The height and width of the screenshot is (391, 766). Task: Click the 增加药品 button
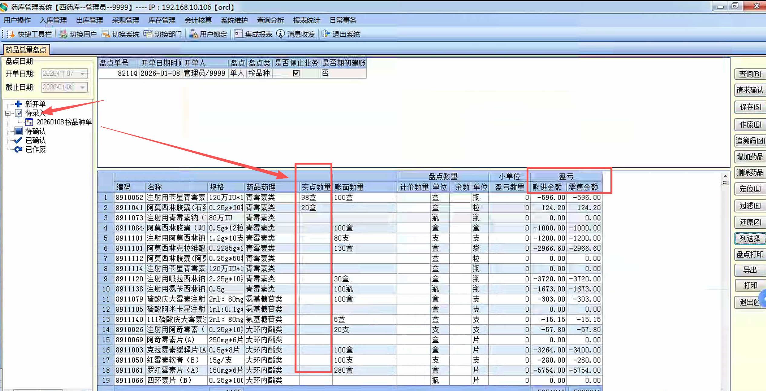coord(750,157)
